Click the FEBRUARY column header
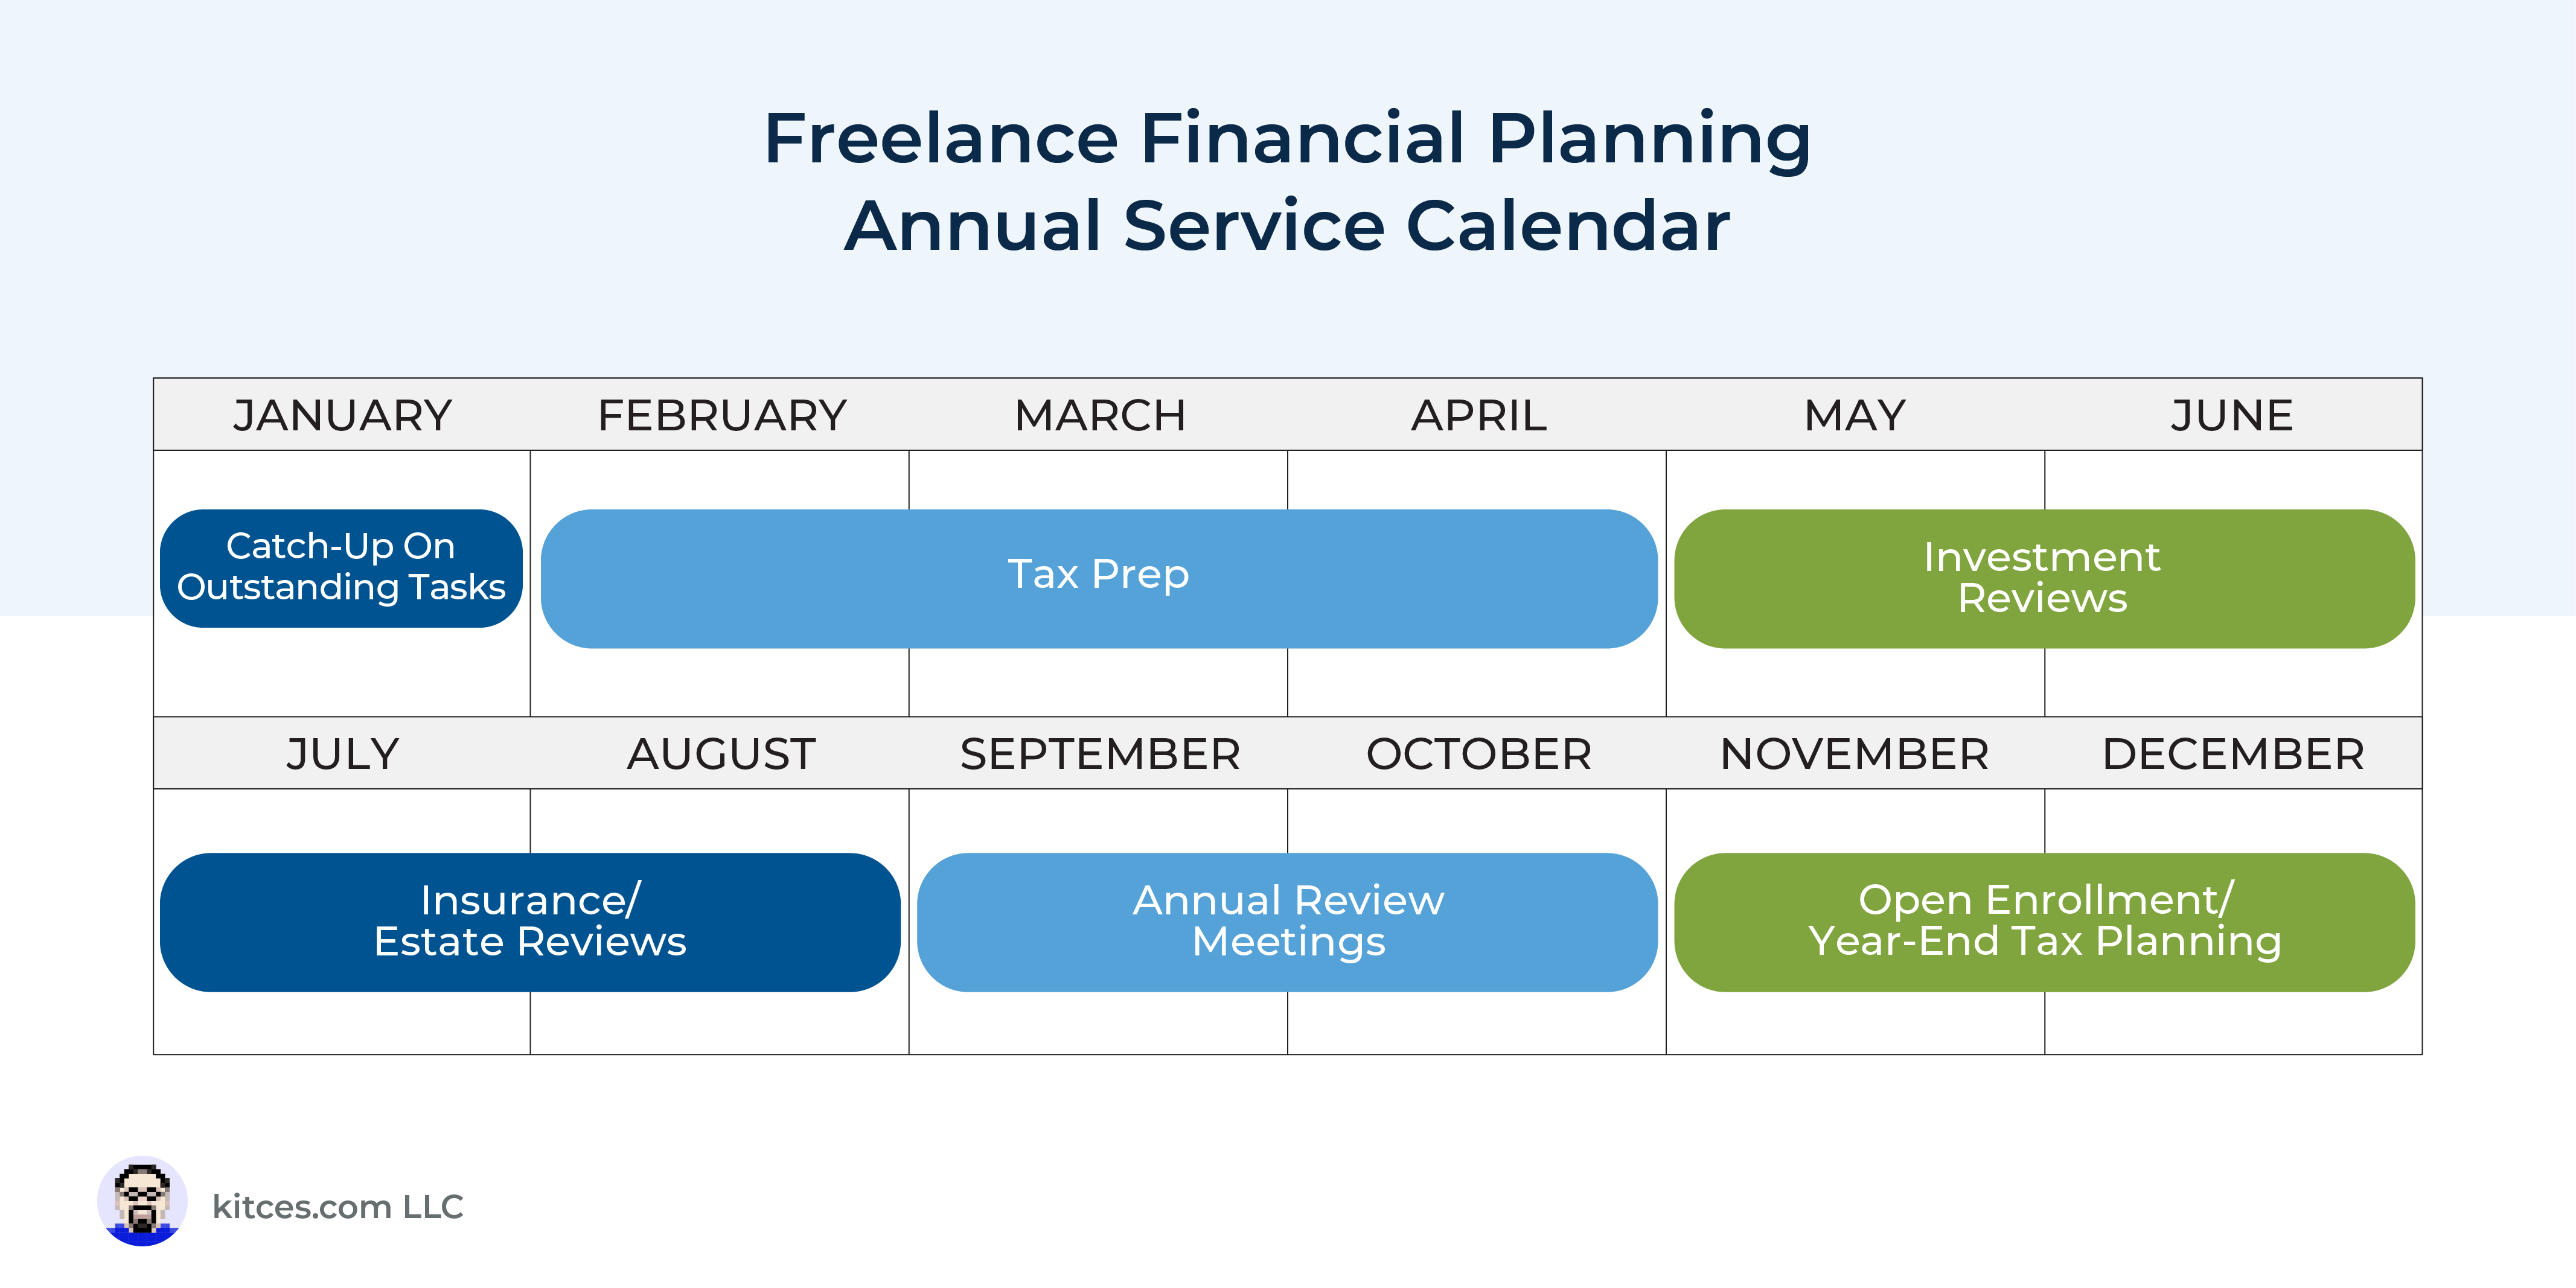Viewport: 2576px width, 1288px height. (x=722, y=415)
